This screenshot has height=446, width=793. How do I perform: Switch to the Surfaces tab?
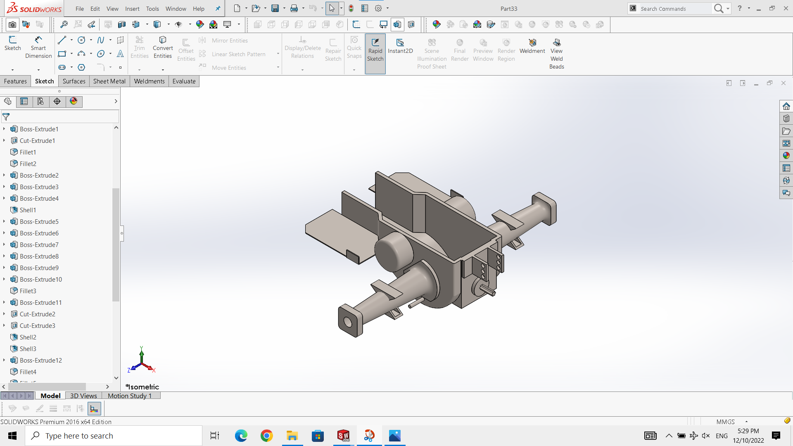74,81
